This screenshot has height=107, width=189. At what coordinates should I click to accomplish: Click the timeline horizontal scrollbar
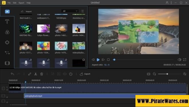[x=19, y=105]
